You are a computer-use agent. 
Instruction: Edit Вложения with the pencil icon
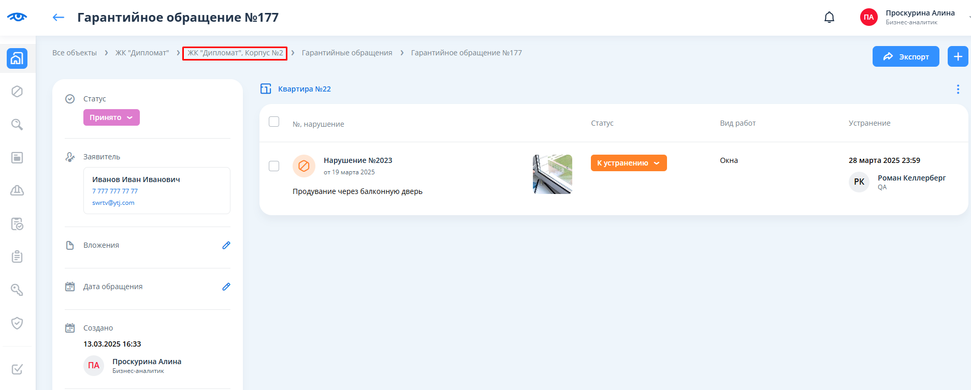[x=226, y=245]
